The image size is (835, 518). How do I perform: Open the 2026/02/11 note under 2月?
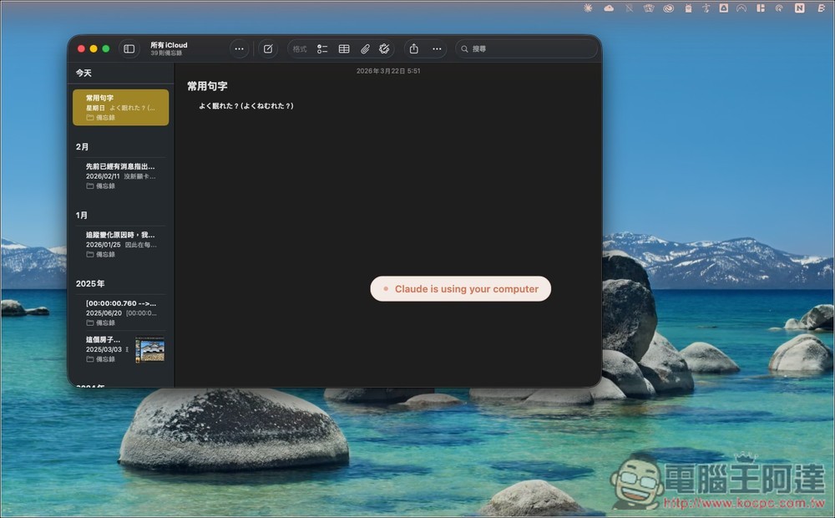click(119, 175)
